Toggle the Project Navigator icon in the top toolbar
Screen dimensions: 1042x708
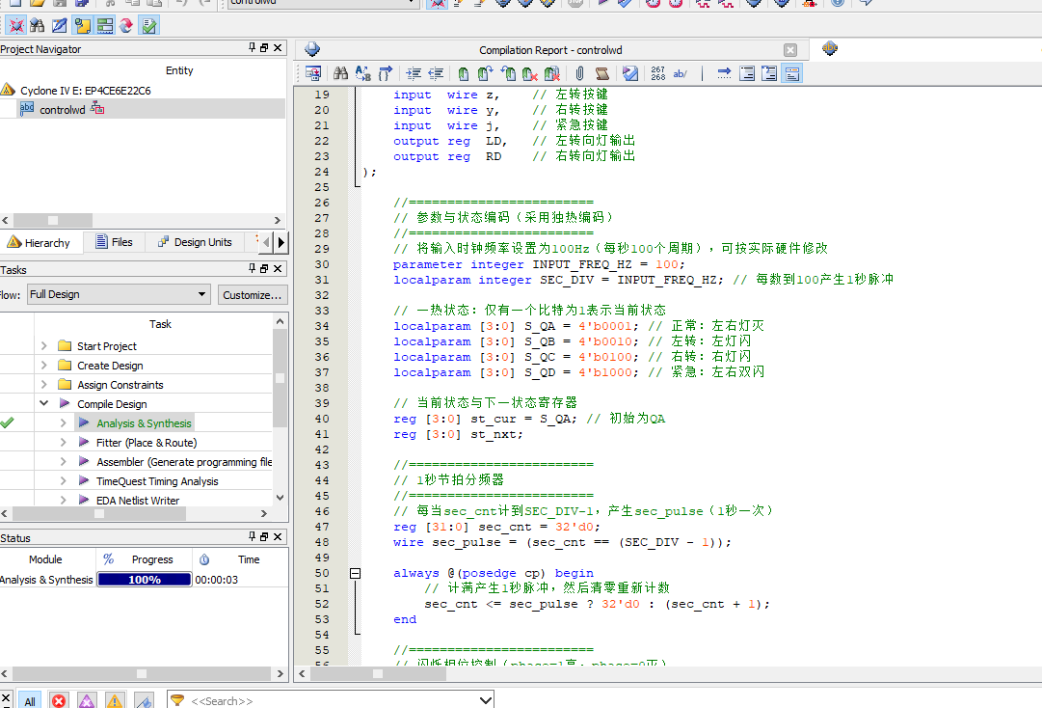16,26
